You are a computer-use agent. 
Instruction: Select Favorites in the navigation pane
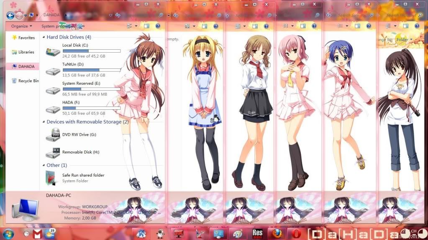pos(26,38)
